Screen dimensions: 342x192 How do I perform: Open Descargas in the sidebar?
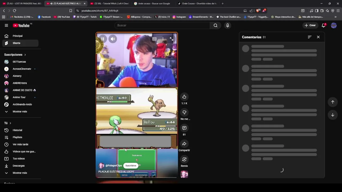coord(20,166)
